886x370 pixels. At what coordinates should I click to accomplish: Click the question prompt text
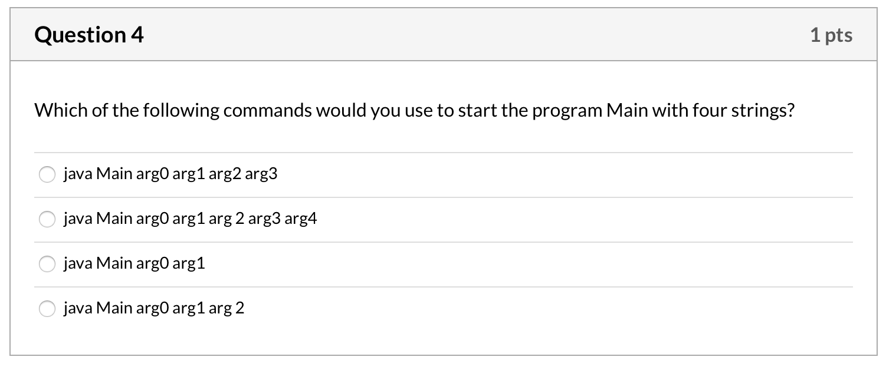coord(413,110)
